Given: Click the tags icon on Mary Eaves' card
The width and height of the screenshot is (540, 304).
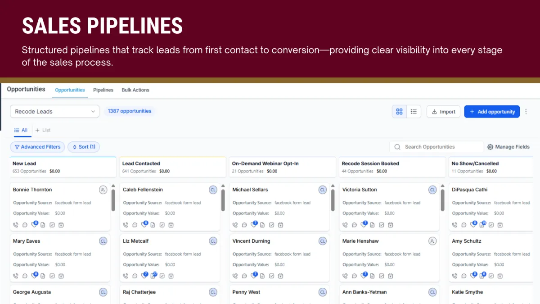Looking at the screenshot, I should [x=34, y=276].
